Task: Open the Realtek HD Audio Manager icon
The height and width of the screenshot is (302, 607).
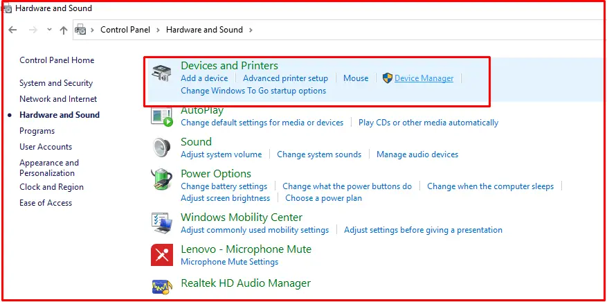Action: [161, 286]
